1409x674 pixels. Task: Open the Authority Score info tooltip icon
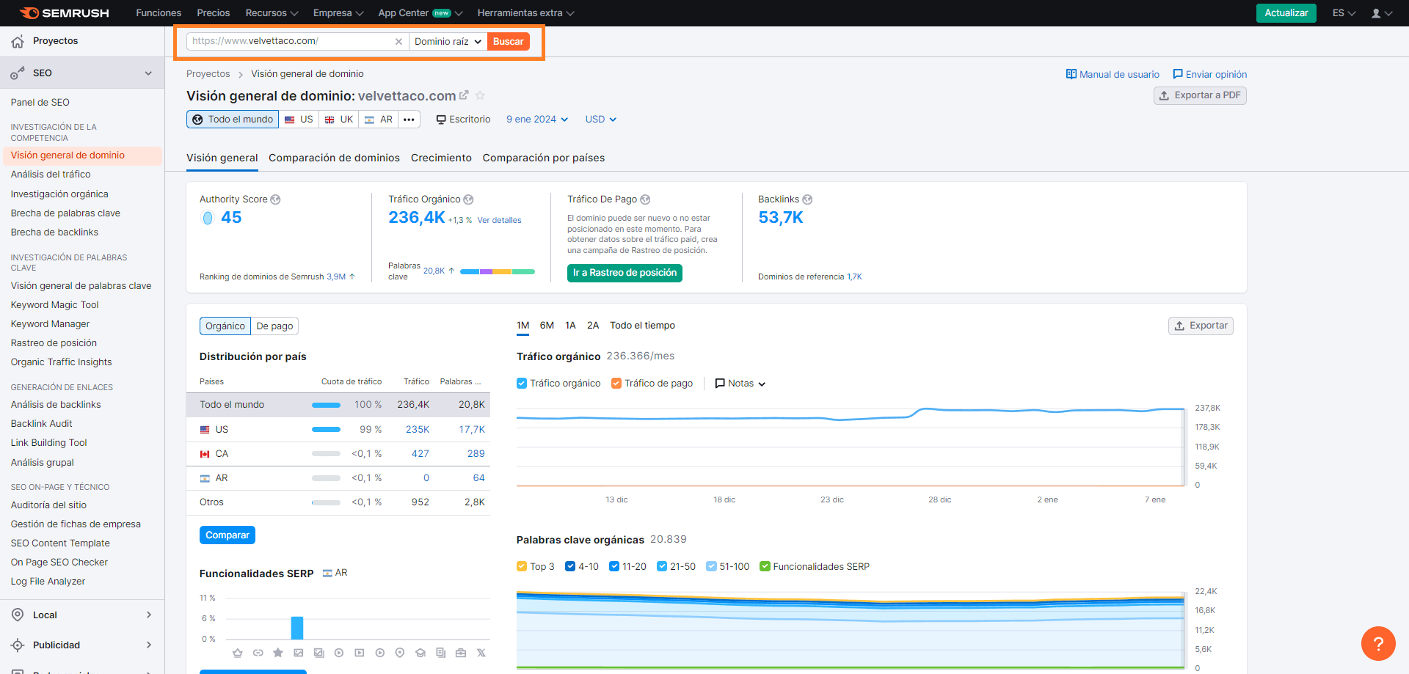coord(276,199)
